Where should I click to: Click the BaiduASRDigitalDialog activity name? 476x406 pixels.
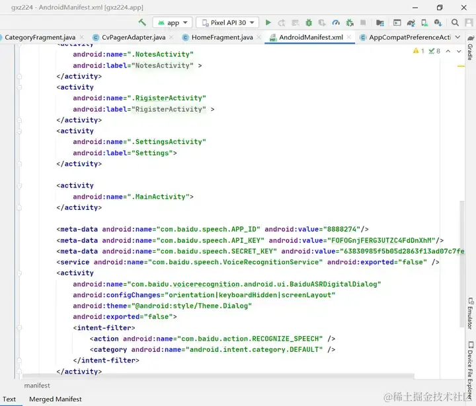coord(254,284)
